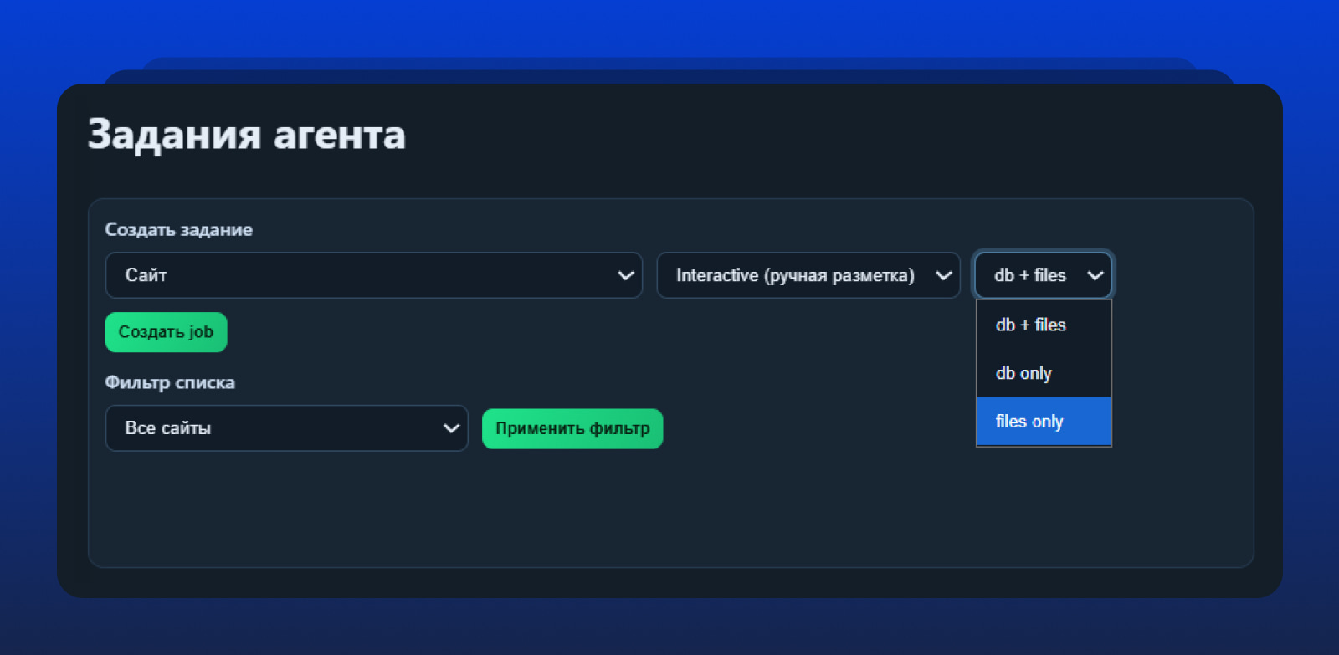Click the Все сайты text in the filter field
This screenshot has width=1339, height=655.
click(167, 428)
